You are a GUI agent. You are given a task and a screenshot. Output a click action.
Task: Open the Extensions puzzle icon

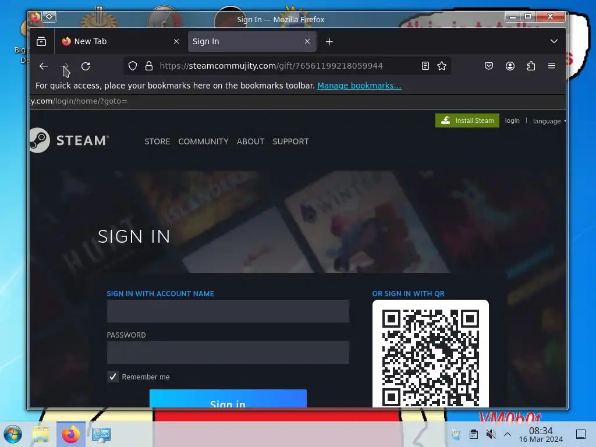(x=531, y=66)
